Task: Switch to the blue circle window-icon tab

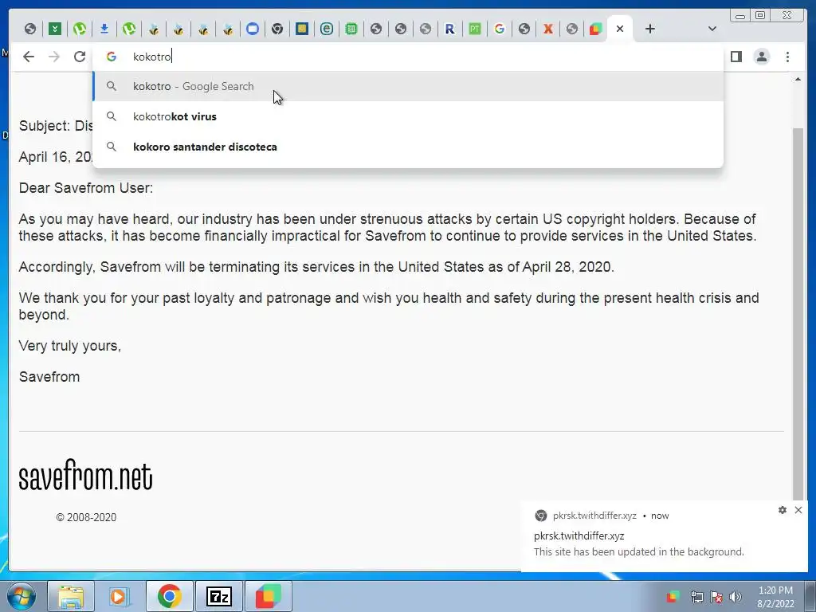Action: (x=253, y=29)
